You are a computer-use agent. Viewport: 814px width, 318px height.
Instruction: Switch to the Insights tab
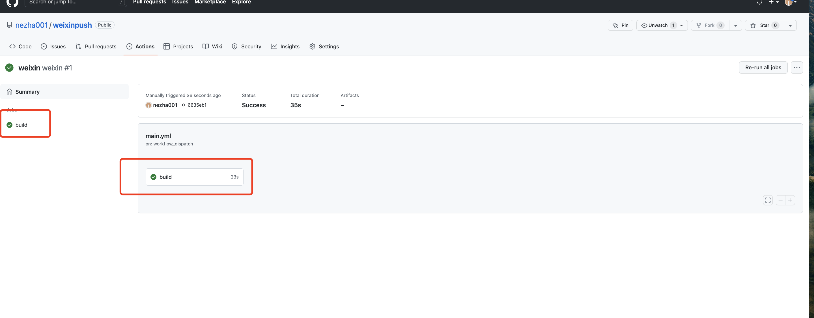(285, 46)
